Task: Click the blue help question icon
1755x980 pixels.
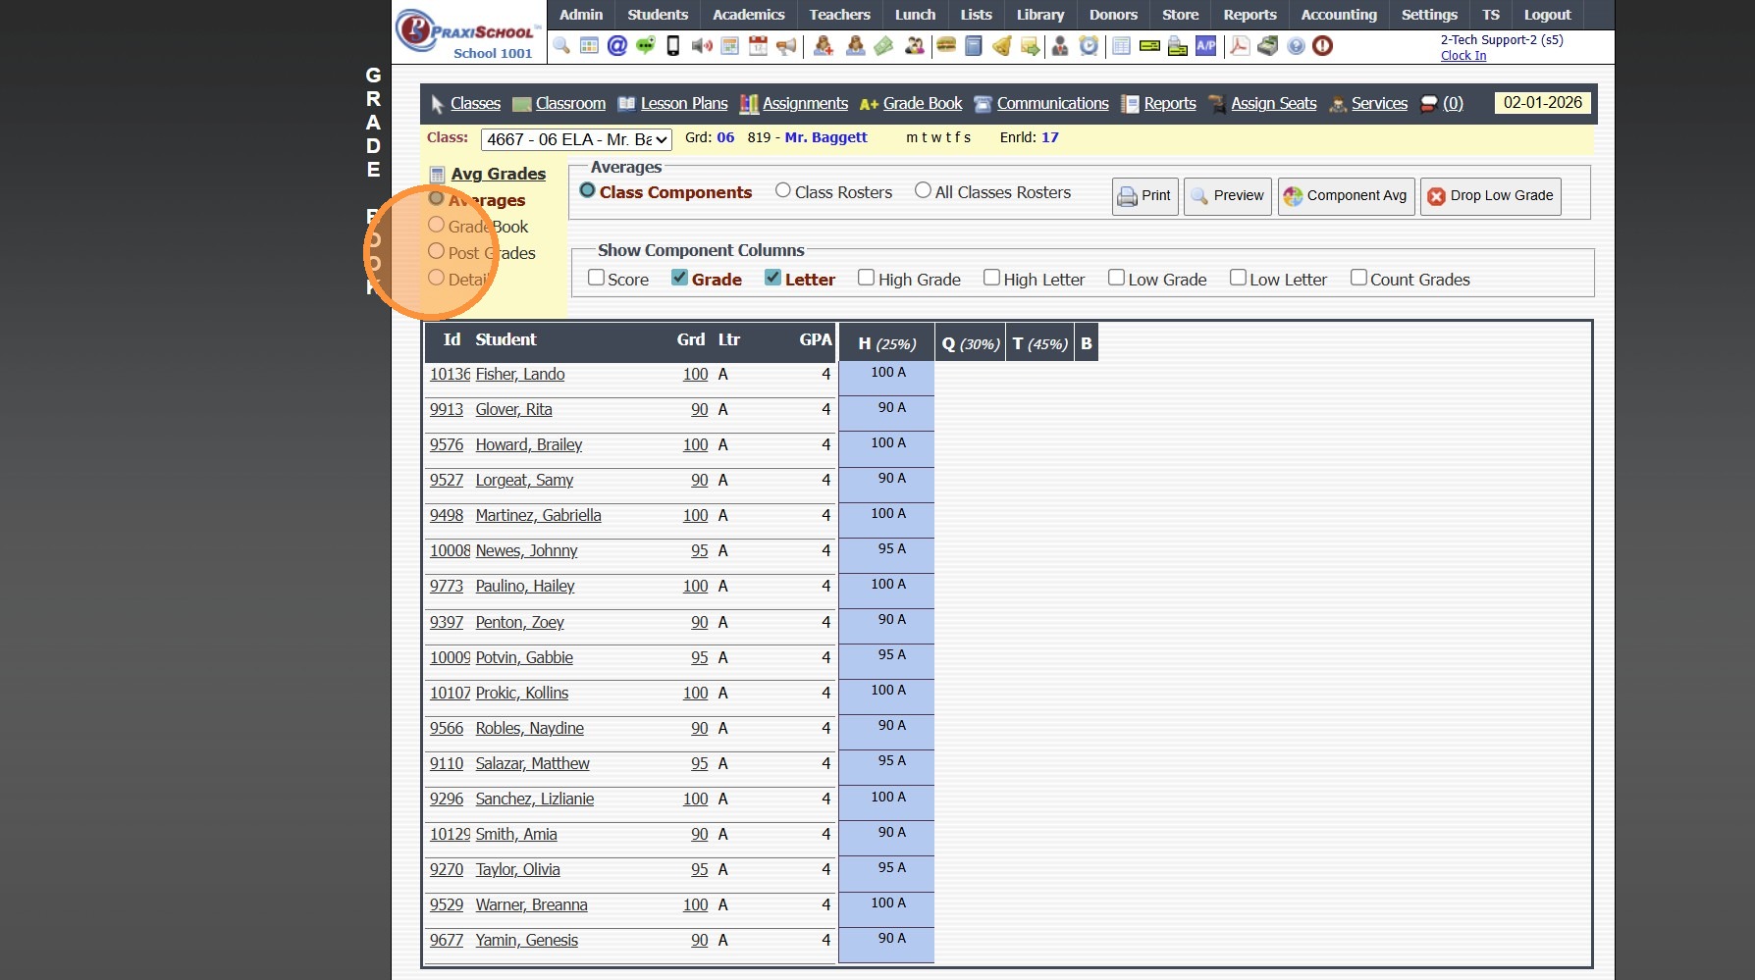Action: [1296, 46]
